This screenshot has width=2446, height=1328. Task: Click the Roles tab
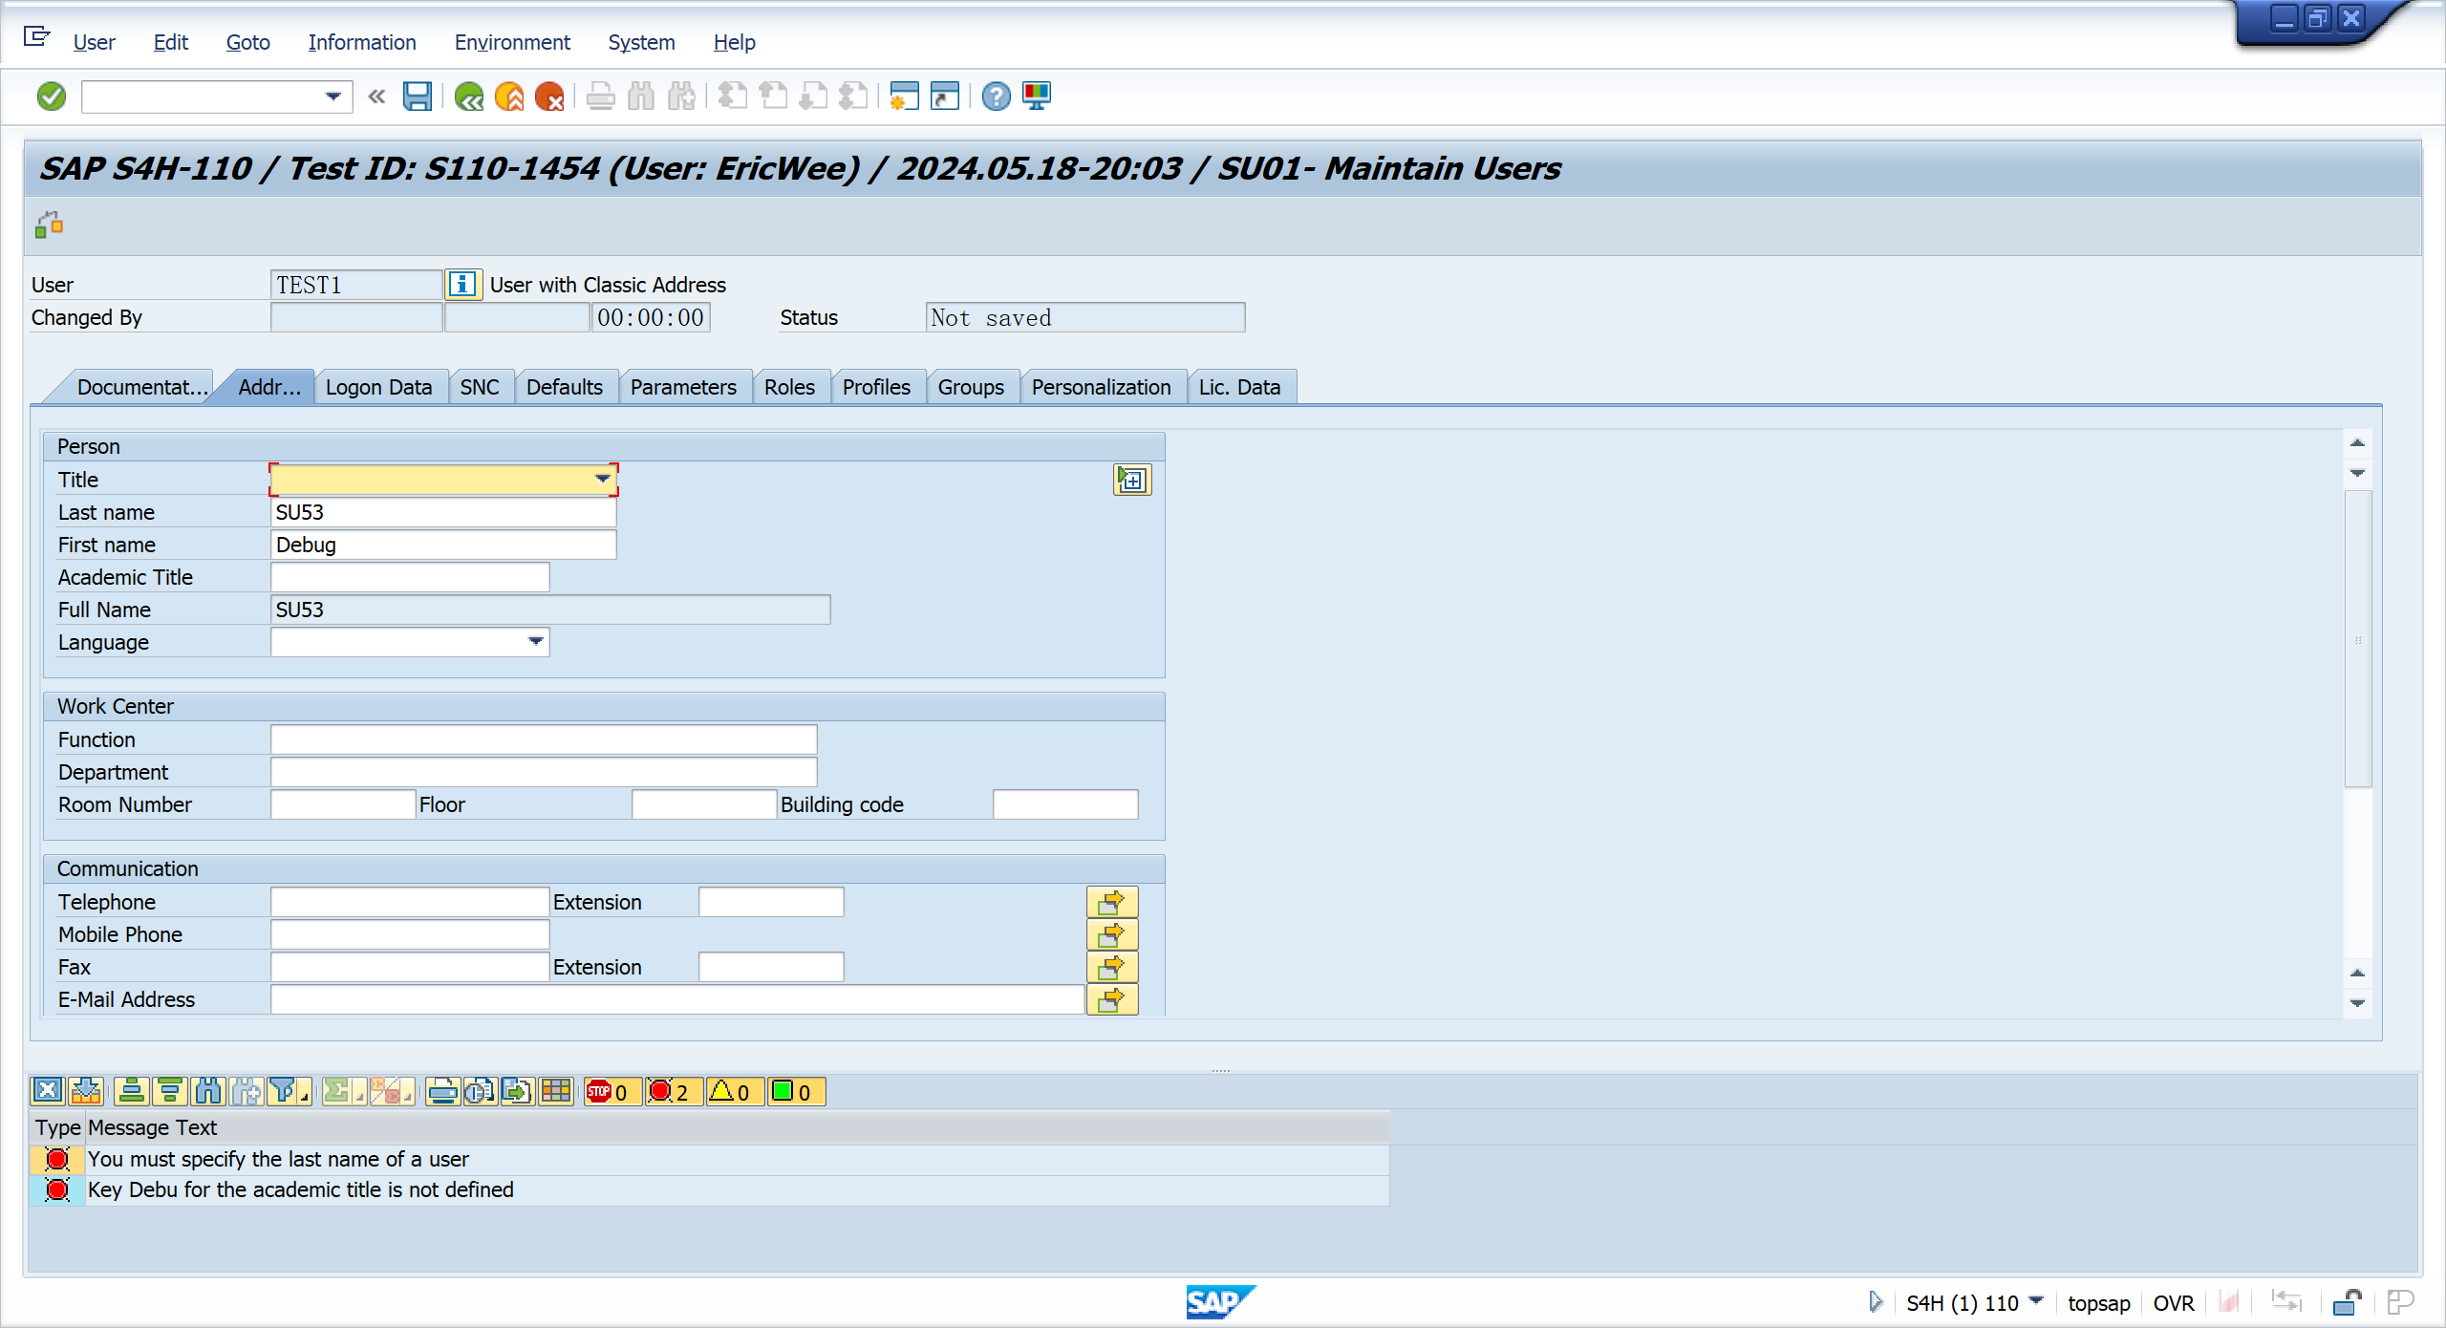coord(788,387)
